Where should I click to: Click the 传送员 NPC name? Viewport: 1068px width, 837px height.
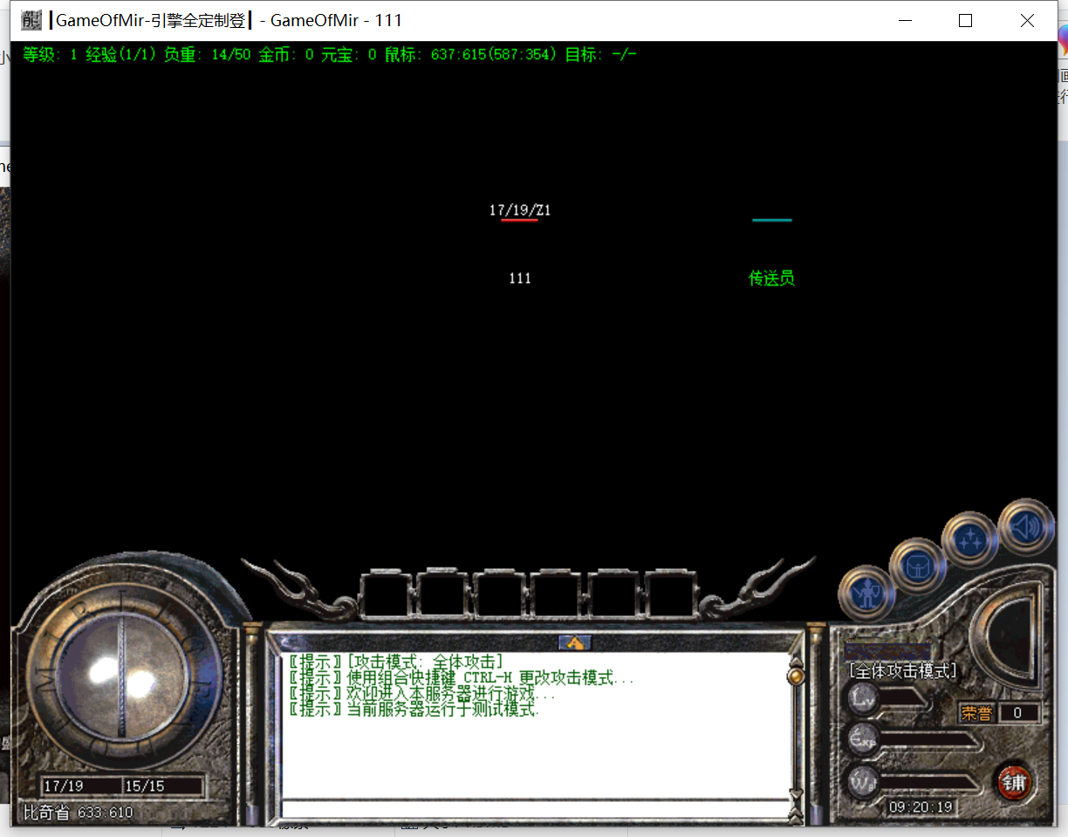[772, 278]
